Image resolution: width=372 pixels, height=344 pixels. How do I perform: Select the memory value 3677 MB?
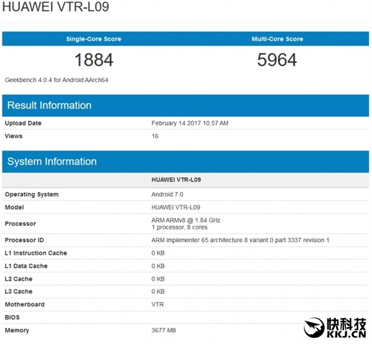click(x=164, y=330)
